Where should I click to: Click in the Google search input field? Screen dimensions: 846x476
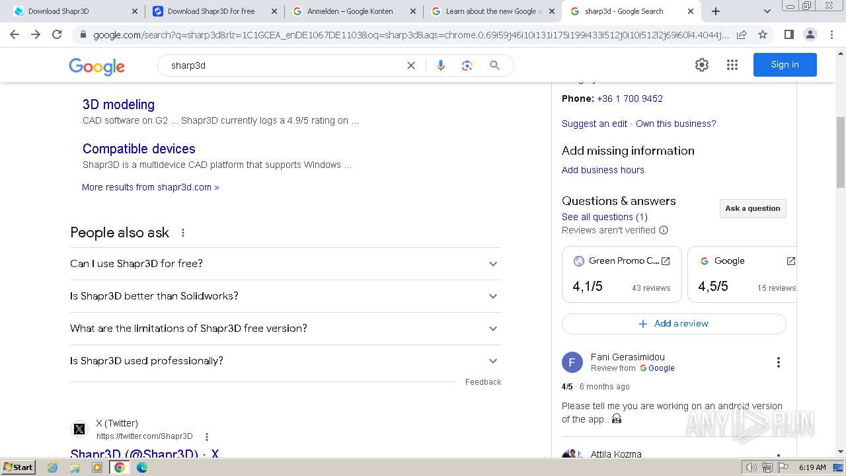284,65
